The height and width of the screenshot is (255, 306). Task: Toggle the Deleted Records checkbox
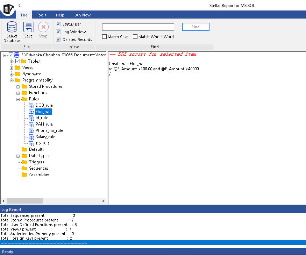(58, 39)
